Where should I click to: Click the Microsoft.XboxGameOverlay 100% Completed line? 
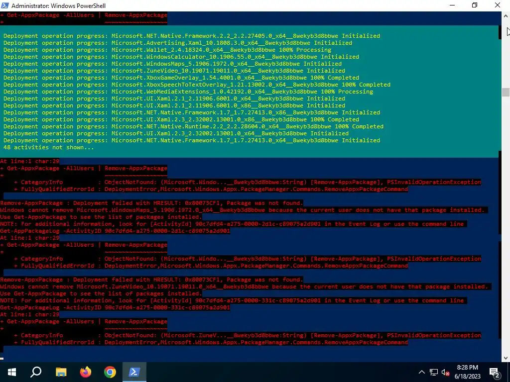coord(181,78)
